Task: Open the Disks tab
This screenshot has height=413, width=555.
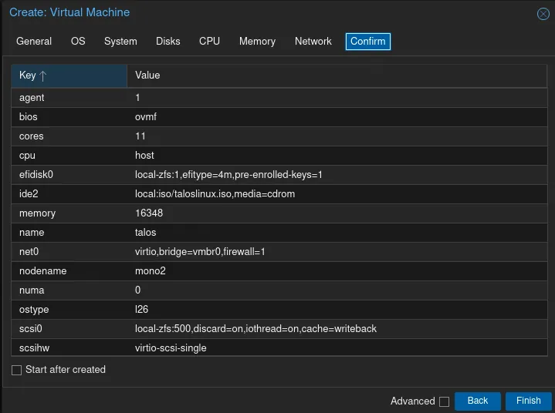Action: tap(168, 42)
